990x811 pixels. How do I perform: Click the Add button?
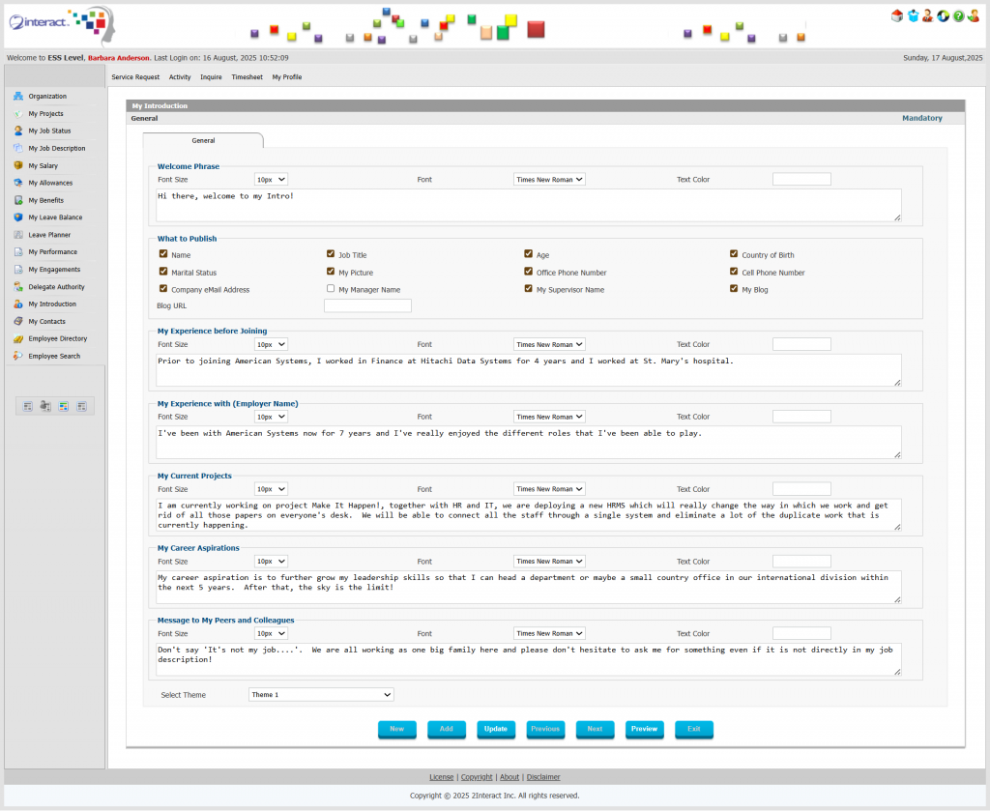pyautogui.click(x=447, y=729)
